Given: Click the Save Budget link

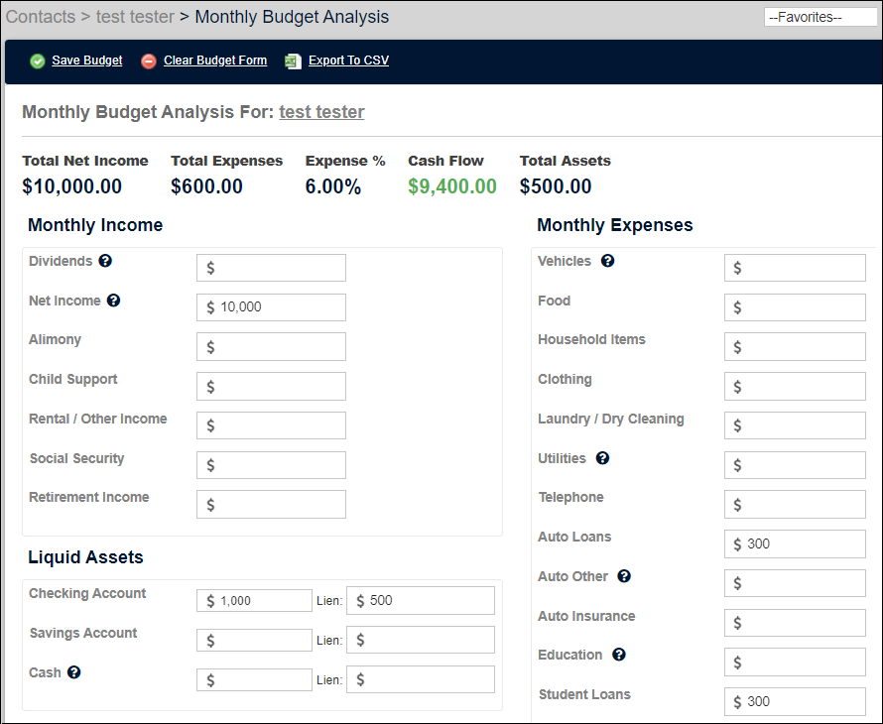Looking at the screenshot, I should tap(87, 60).
